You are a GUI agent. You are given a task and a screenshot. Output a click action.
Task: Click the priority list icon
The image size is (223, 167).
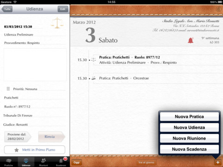8,89
